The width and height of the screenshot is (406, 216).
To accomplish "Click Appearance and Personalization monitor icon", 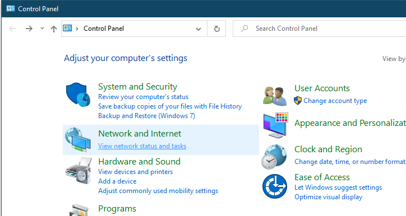I will coord(275,125).
